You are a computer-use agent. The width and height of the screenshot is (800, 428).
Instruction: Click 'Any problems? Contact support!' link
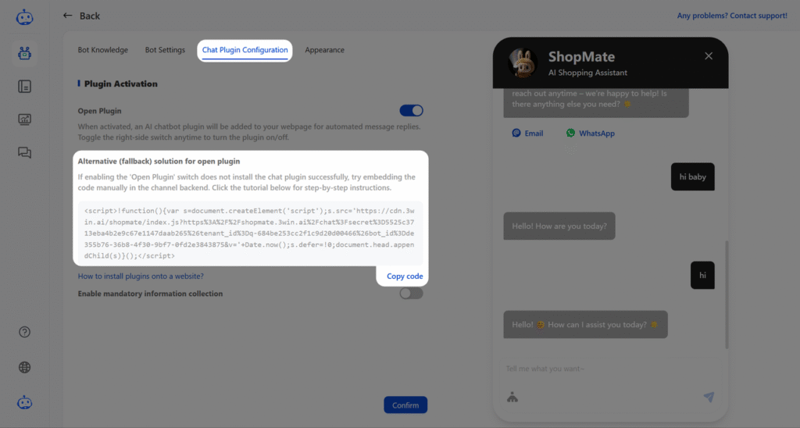(x=732, y=16)
